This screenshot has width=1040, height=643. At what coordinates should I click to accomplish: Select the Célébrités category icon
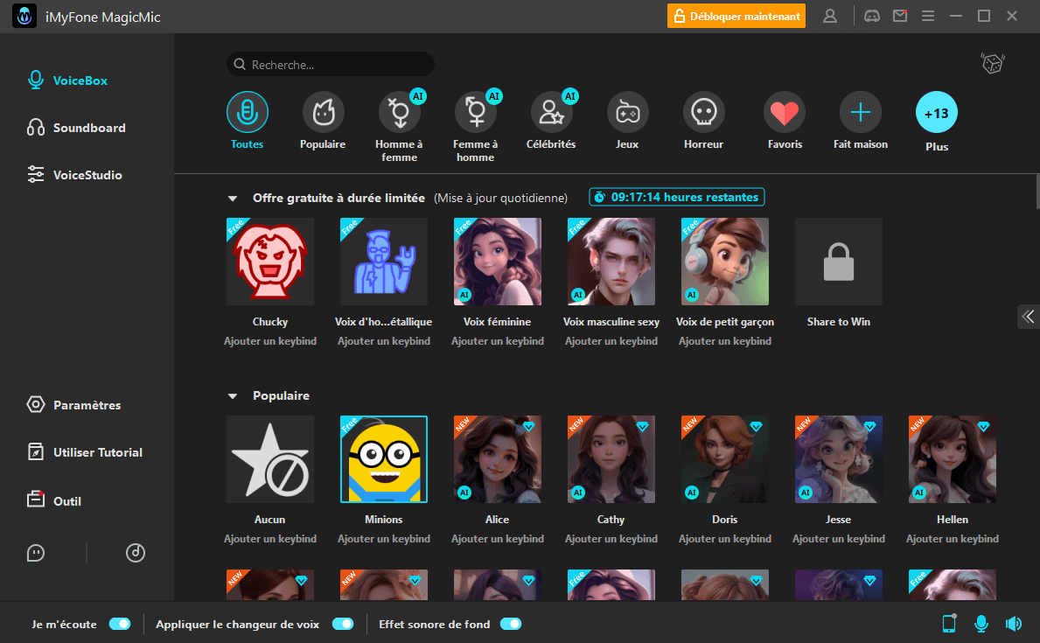(x=551, y=112)
